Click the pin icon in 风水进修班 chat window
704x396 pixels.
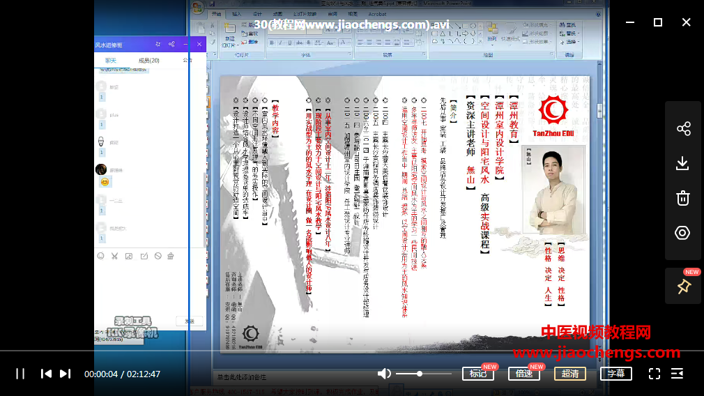point(158,44)
